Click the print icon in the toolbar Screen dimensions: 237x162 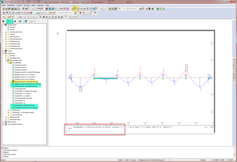16,9
